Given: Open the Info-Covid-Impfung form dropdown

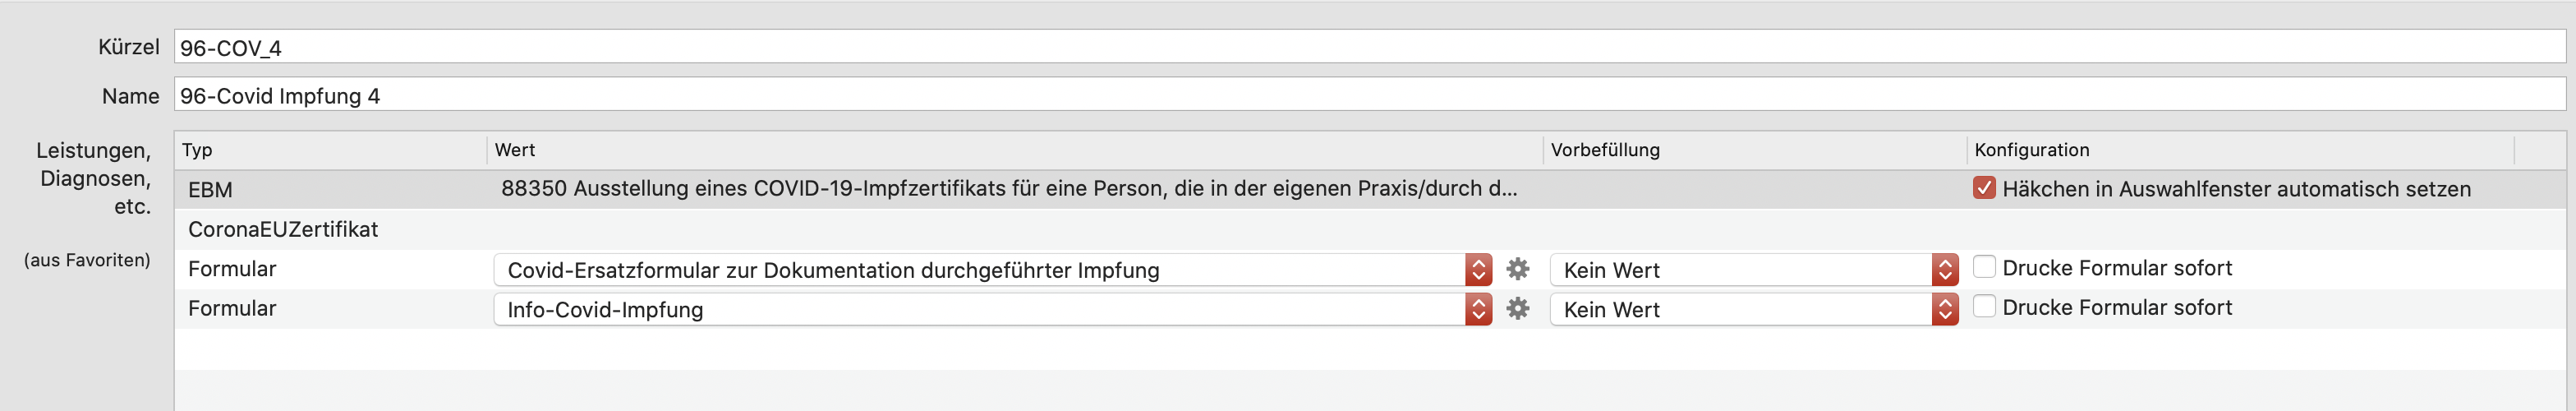Looking at the screenshot, I should click(x=992, y=309).
